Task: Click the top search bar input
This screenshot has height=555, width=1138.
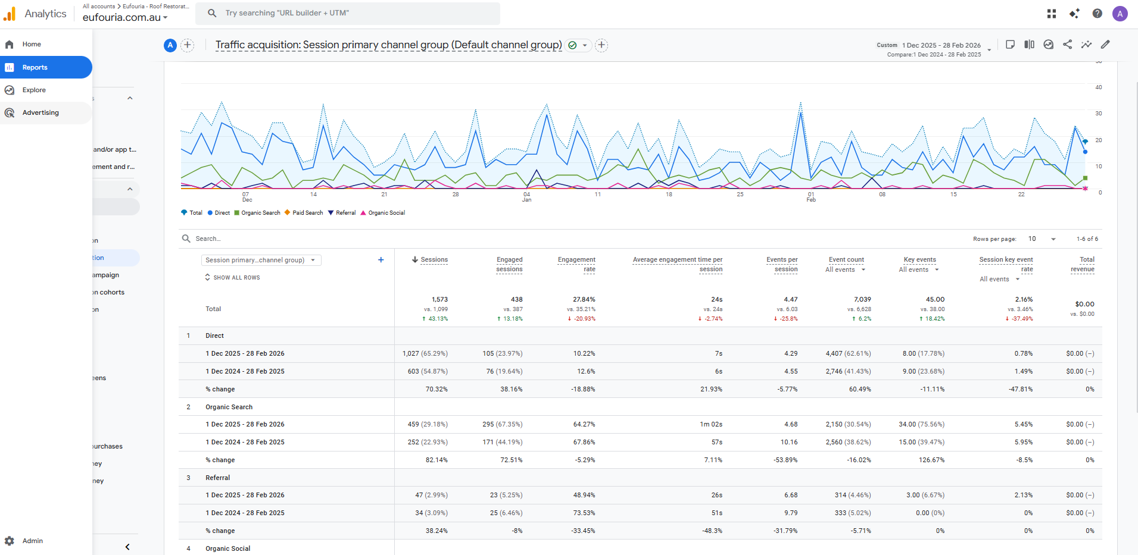Action: click(x=348, y=13)
